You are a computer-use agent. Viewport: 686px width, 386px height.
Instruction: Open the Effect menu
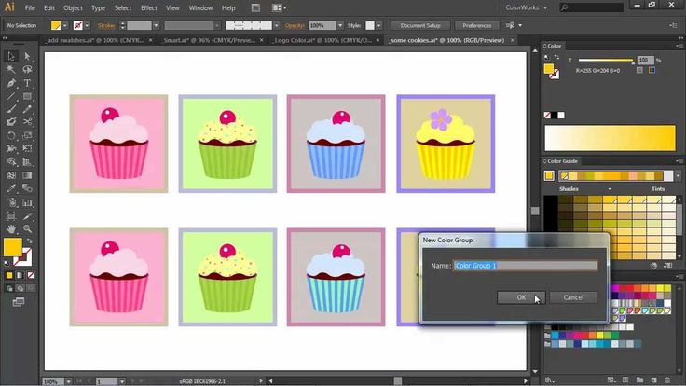pos(149,7)
